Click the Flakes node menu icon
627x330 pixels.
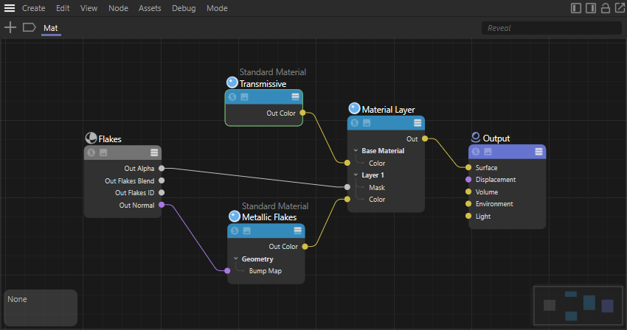point(155,152)
